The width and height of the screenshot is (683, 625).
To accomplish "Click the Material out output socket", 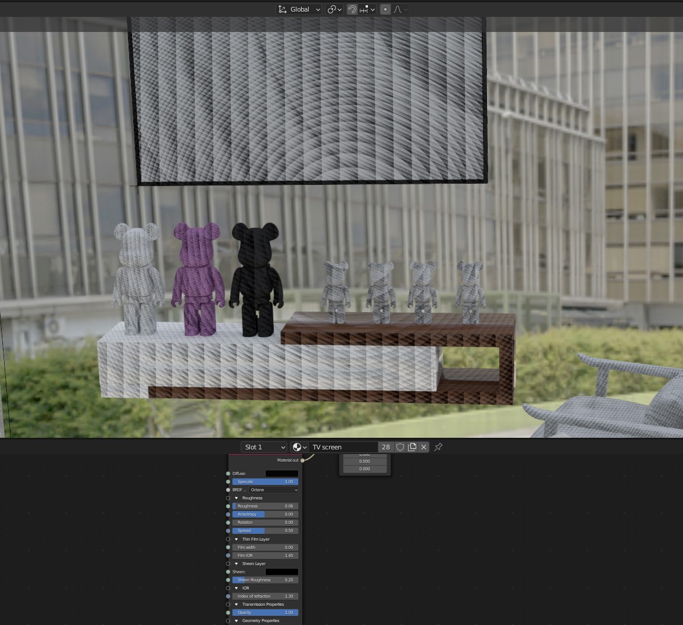I will [x=302, y=460].
